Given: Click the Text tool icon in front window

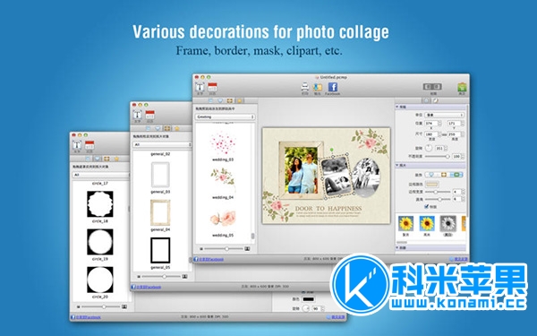Looking at the screenshot, I should (x=200, y=87).
